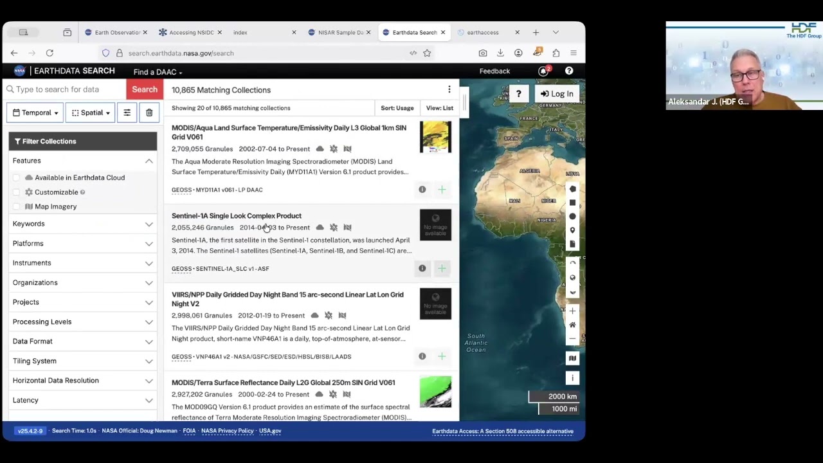823x463 pixels.
Task: Collapse the Features filter section
Action: coord(83,161)
